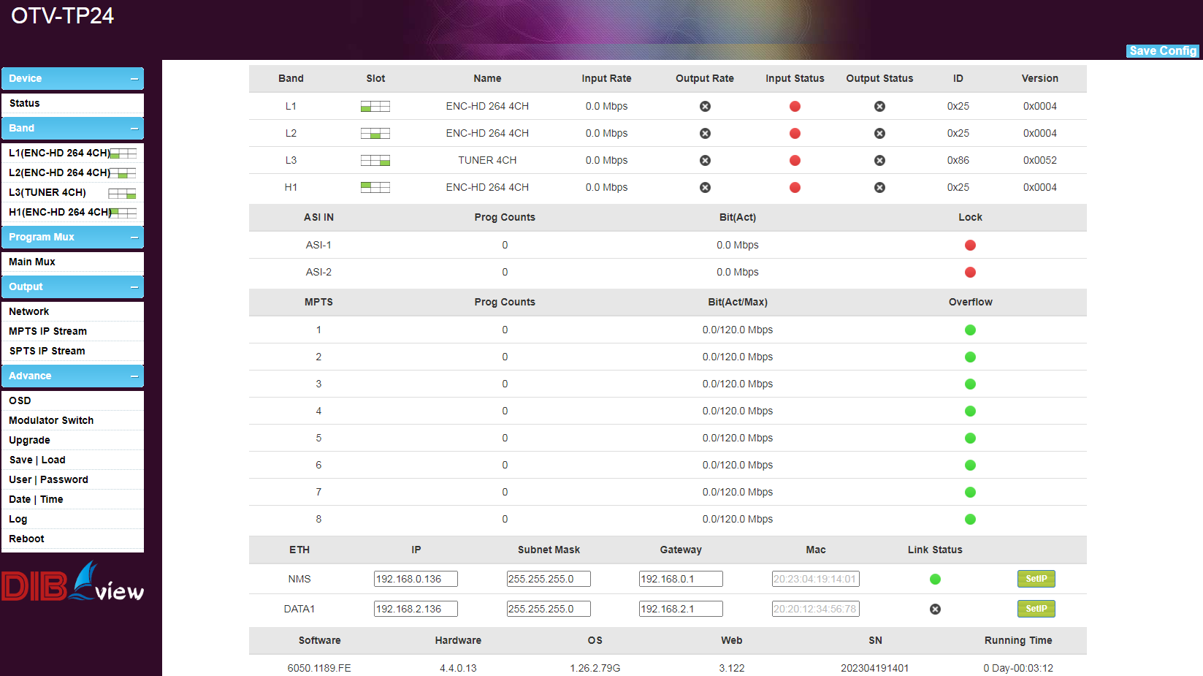Collapse the Advance section header
The image size is (1203, 676).
pyautogui.click(x=134, y=376)
